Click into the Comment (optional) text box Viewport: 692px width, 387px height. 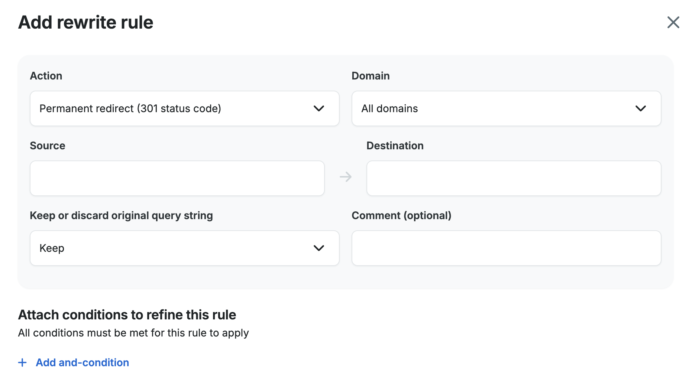pos(506,248)
